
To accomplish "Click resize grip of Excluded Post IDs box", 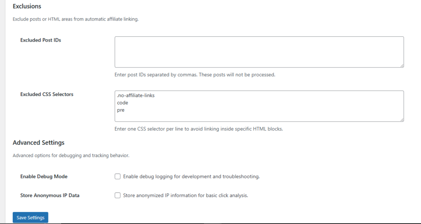I will 402,65.
